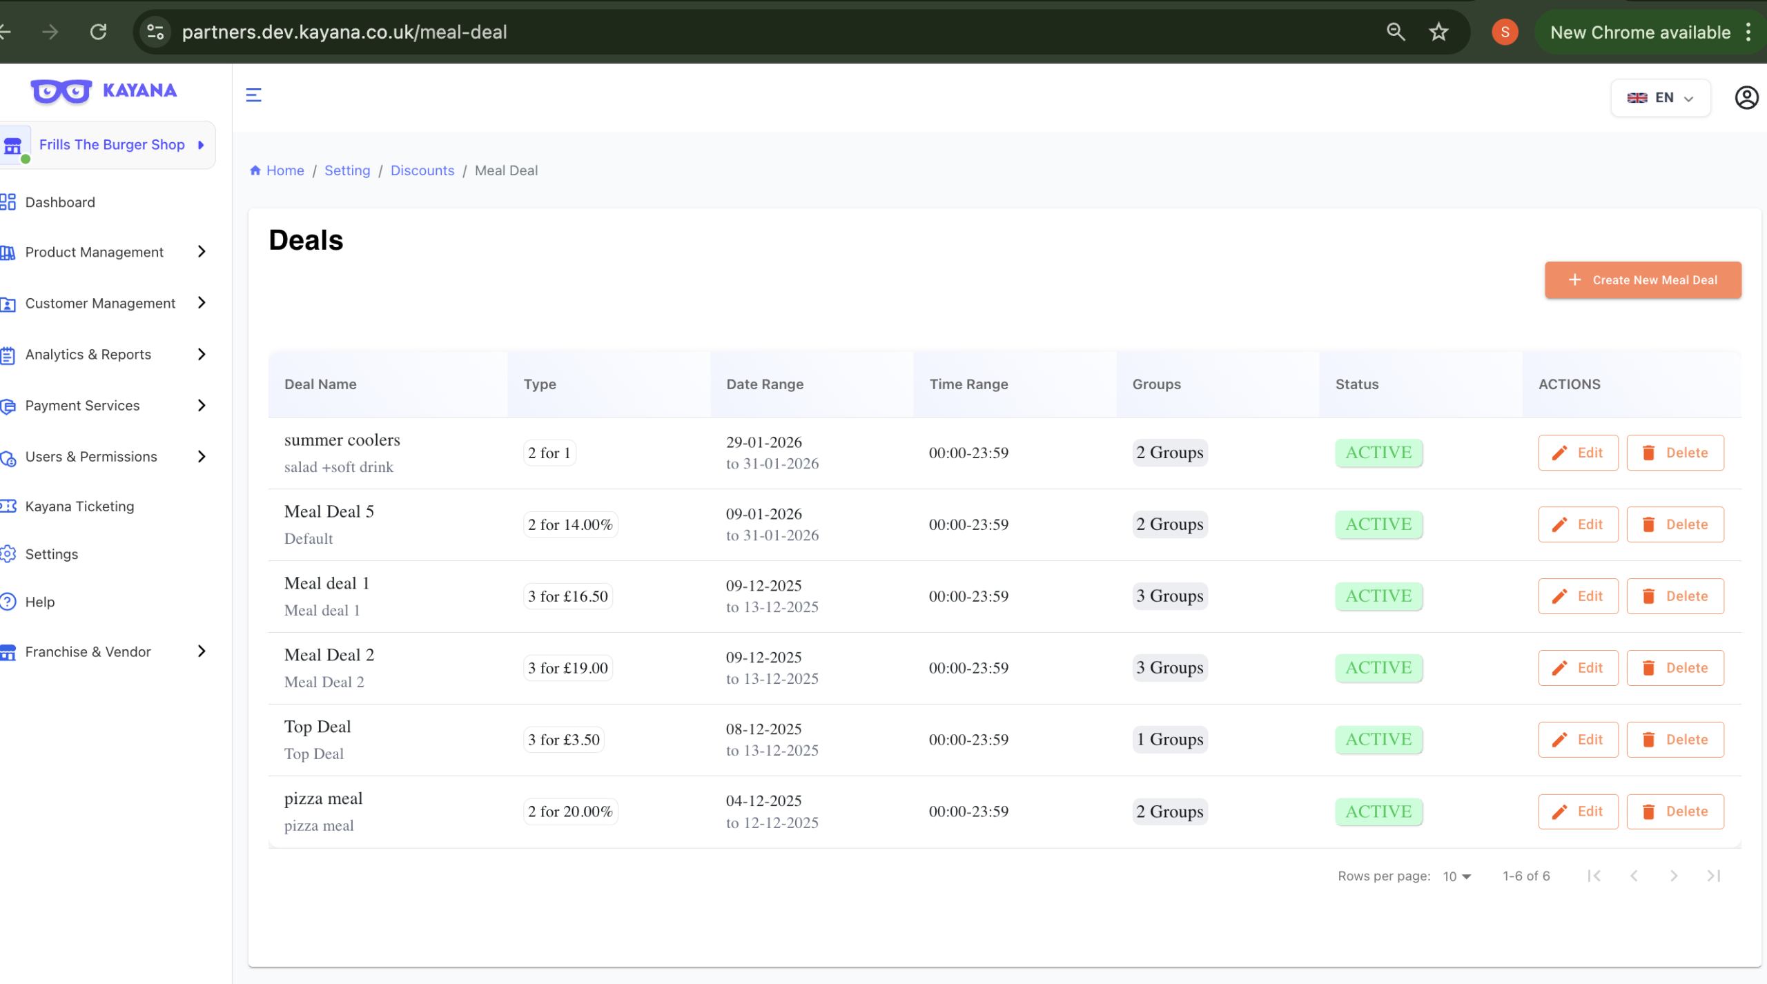Go to first page pagination icon
The width and height of the screenshot is (1767, 984).
point(1594,876)
